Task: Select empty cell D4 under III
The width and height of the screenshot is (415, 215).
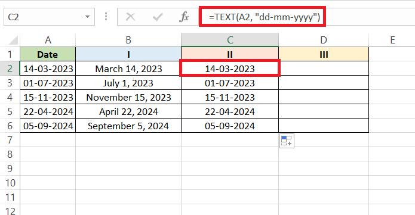Action: point(324,97)
